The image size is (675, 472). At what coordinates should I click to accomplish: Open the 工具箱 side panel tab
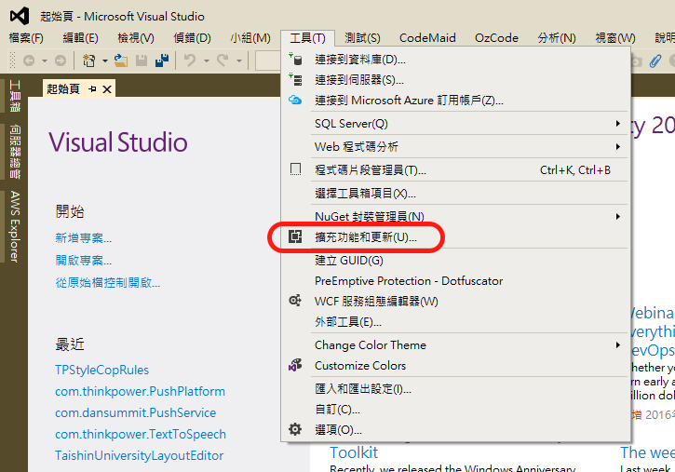tap(15, 96)
